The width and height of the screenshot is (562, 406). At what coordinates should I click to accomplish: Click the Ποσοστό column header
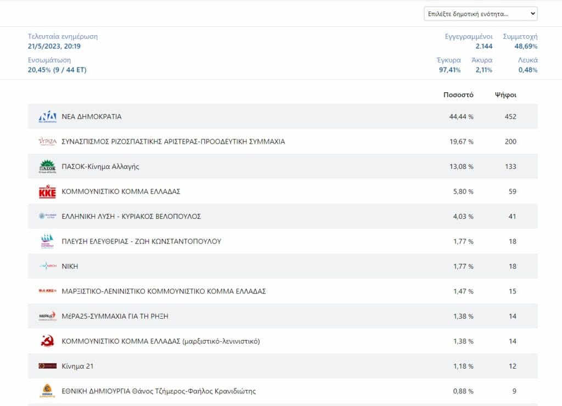pos(458,95)
